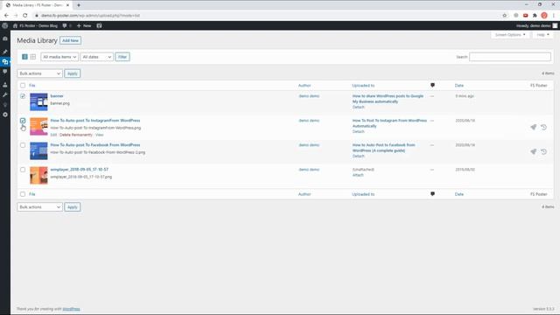Toggle the select-all checkbox in table header
The image size is (560, 315).
[x=23, y=86]
